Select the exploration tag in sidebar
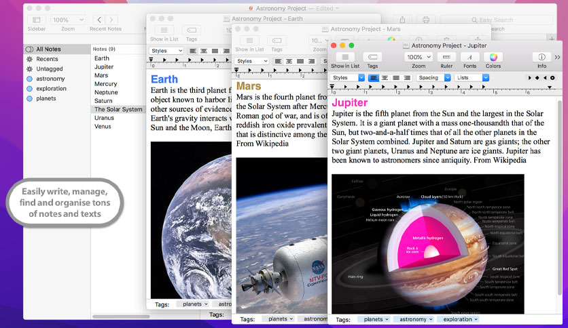The width and height of the screenshot is (568, 328). tap(57, 89)
